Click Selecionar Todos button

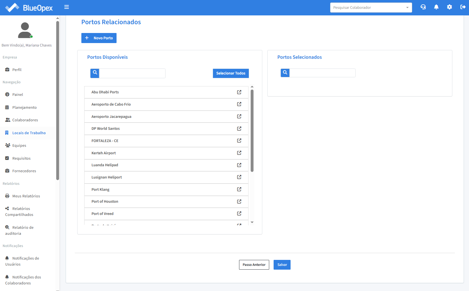click(x=231, y=73)
